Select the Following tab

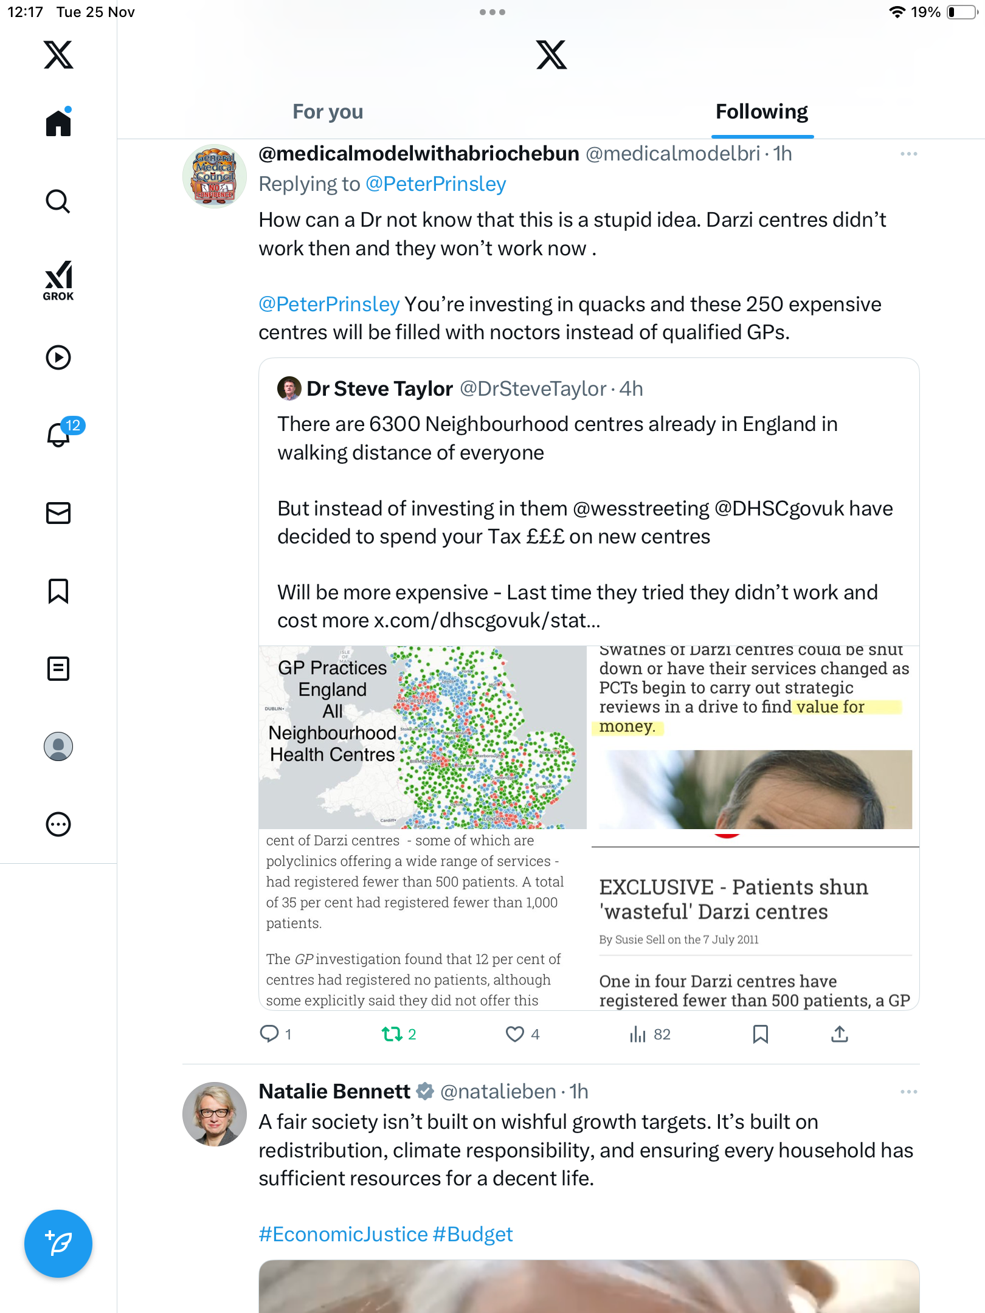tap(761, 112)
